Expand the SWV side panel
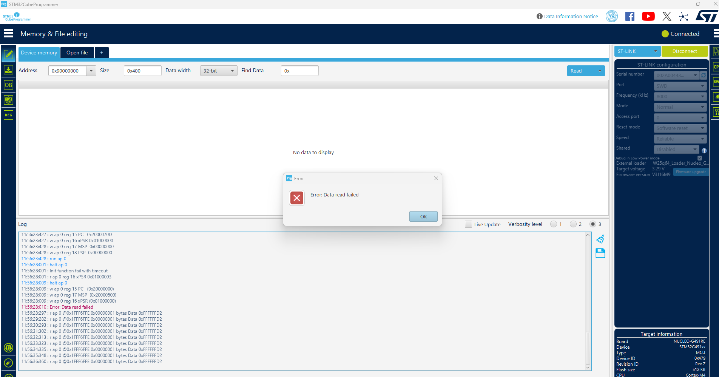719x377 pixels. [715, 82]
